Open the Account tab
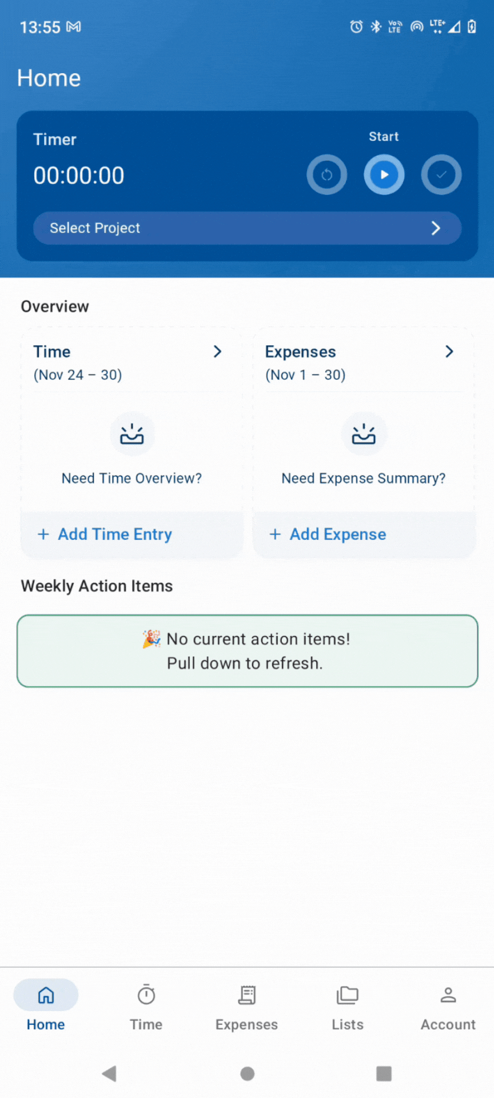This screenshot has height=1098, width=494. click(x=448, y=1006)
